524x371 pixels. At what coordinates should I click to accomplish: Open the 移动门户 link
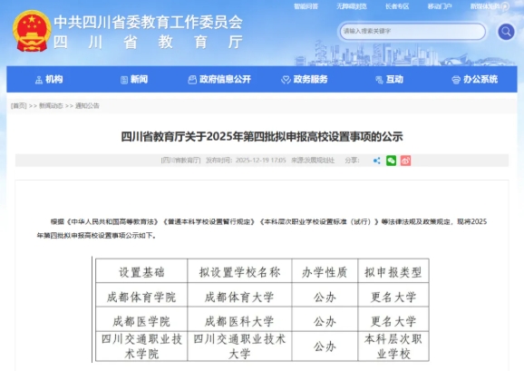click(440, 6)
